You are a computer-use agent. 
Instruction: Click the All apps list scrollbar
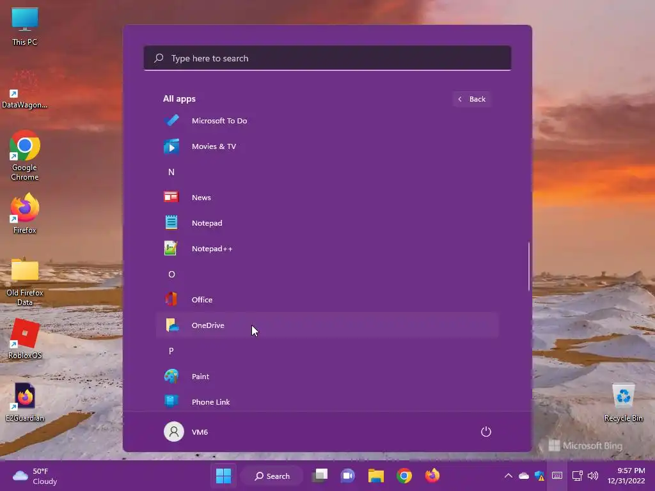(529, 266)
